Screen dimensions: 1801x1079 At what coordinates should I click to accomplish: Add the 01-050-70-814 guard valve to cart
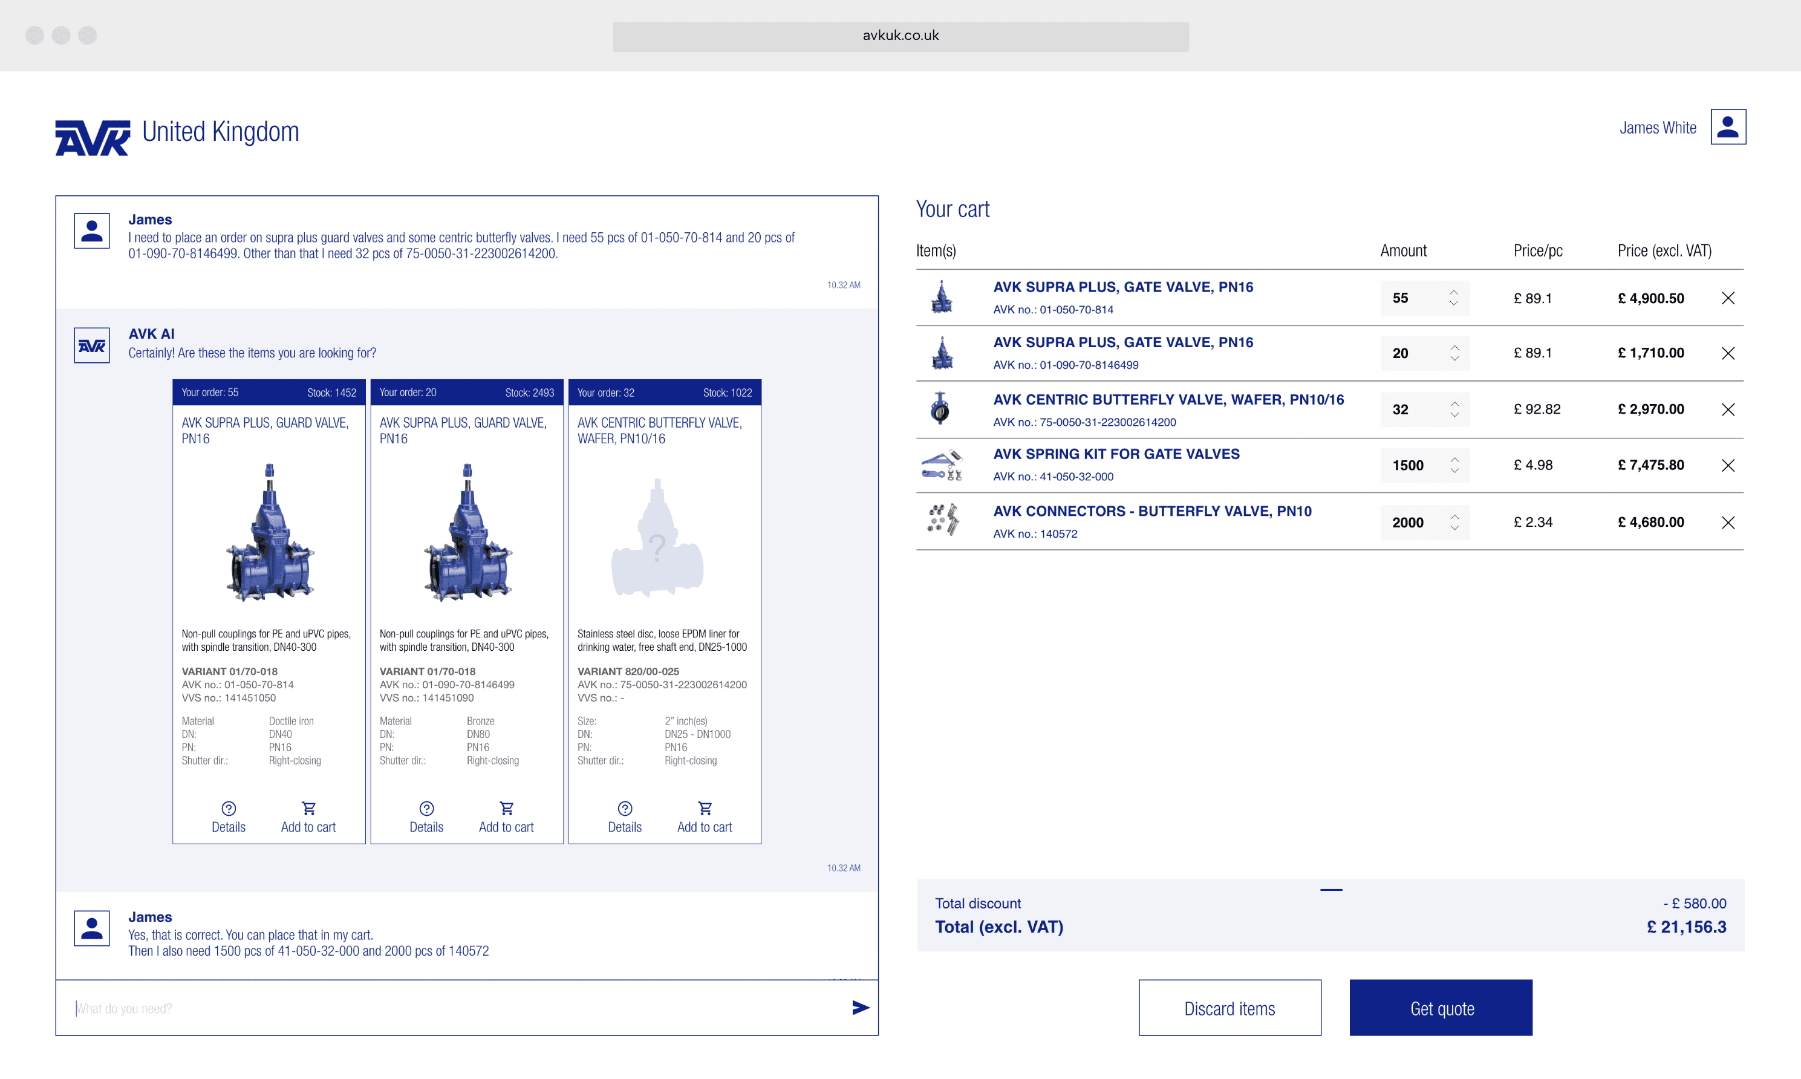308,817
